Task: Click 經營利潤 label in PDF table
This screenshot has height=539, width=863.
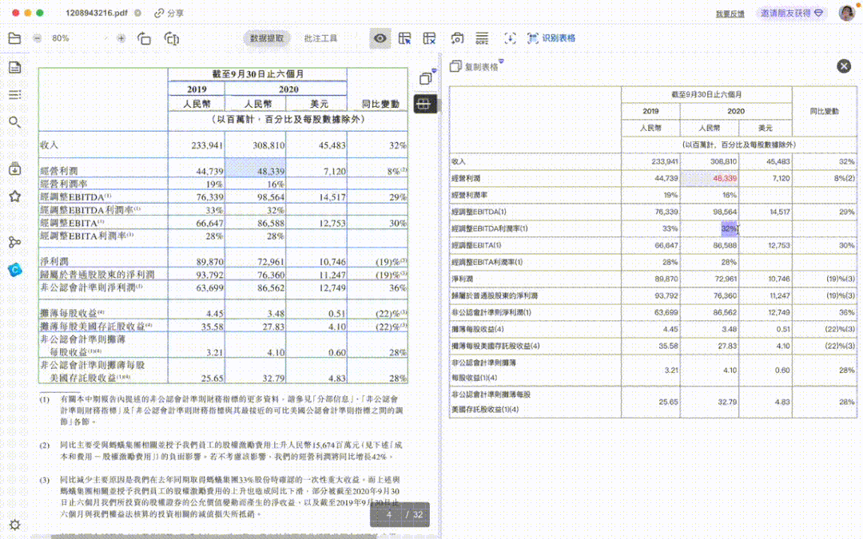Action: (x=59, y=171)
